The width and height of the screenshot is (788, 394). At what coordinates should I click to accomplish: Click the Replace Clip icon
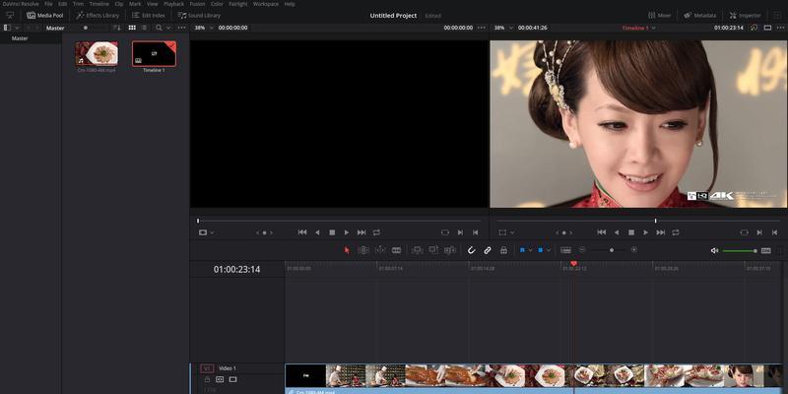450,250
